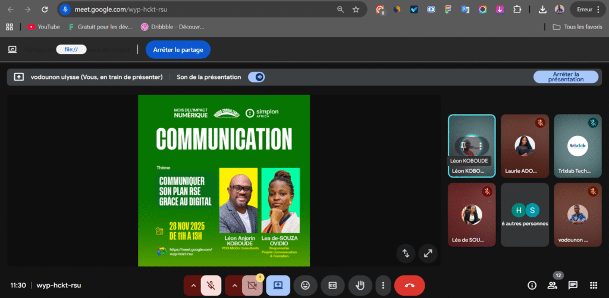Click presenting icon beside vodounon ulysse
This screenshot has width=609, height=298.
point(18,77)
